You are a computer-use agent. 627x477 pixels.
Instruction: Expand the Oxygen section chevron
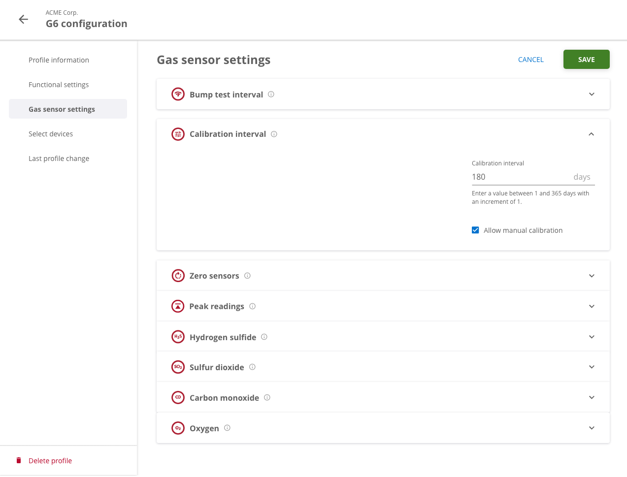click(592, 428)
